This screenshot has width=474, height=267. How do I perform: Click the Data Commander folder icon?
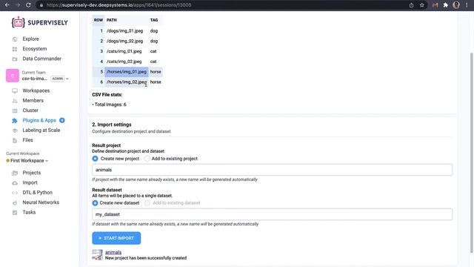pyautogui.click(x=15, y=59)
